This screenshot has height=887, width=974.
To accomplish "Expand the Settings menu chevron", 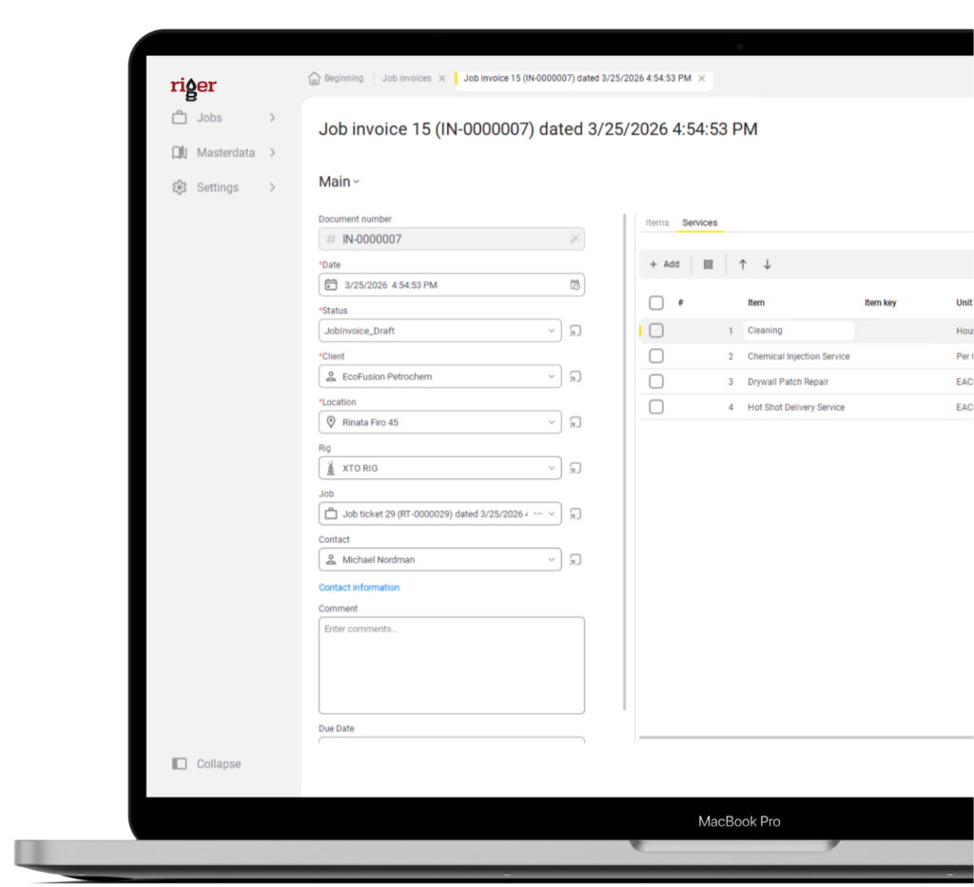I will [x=272, y=187].
